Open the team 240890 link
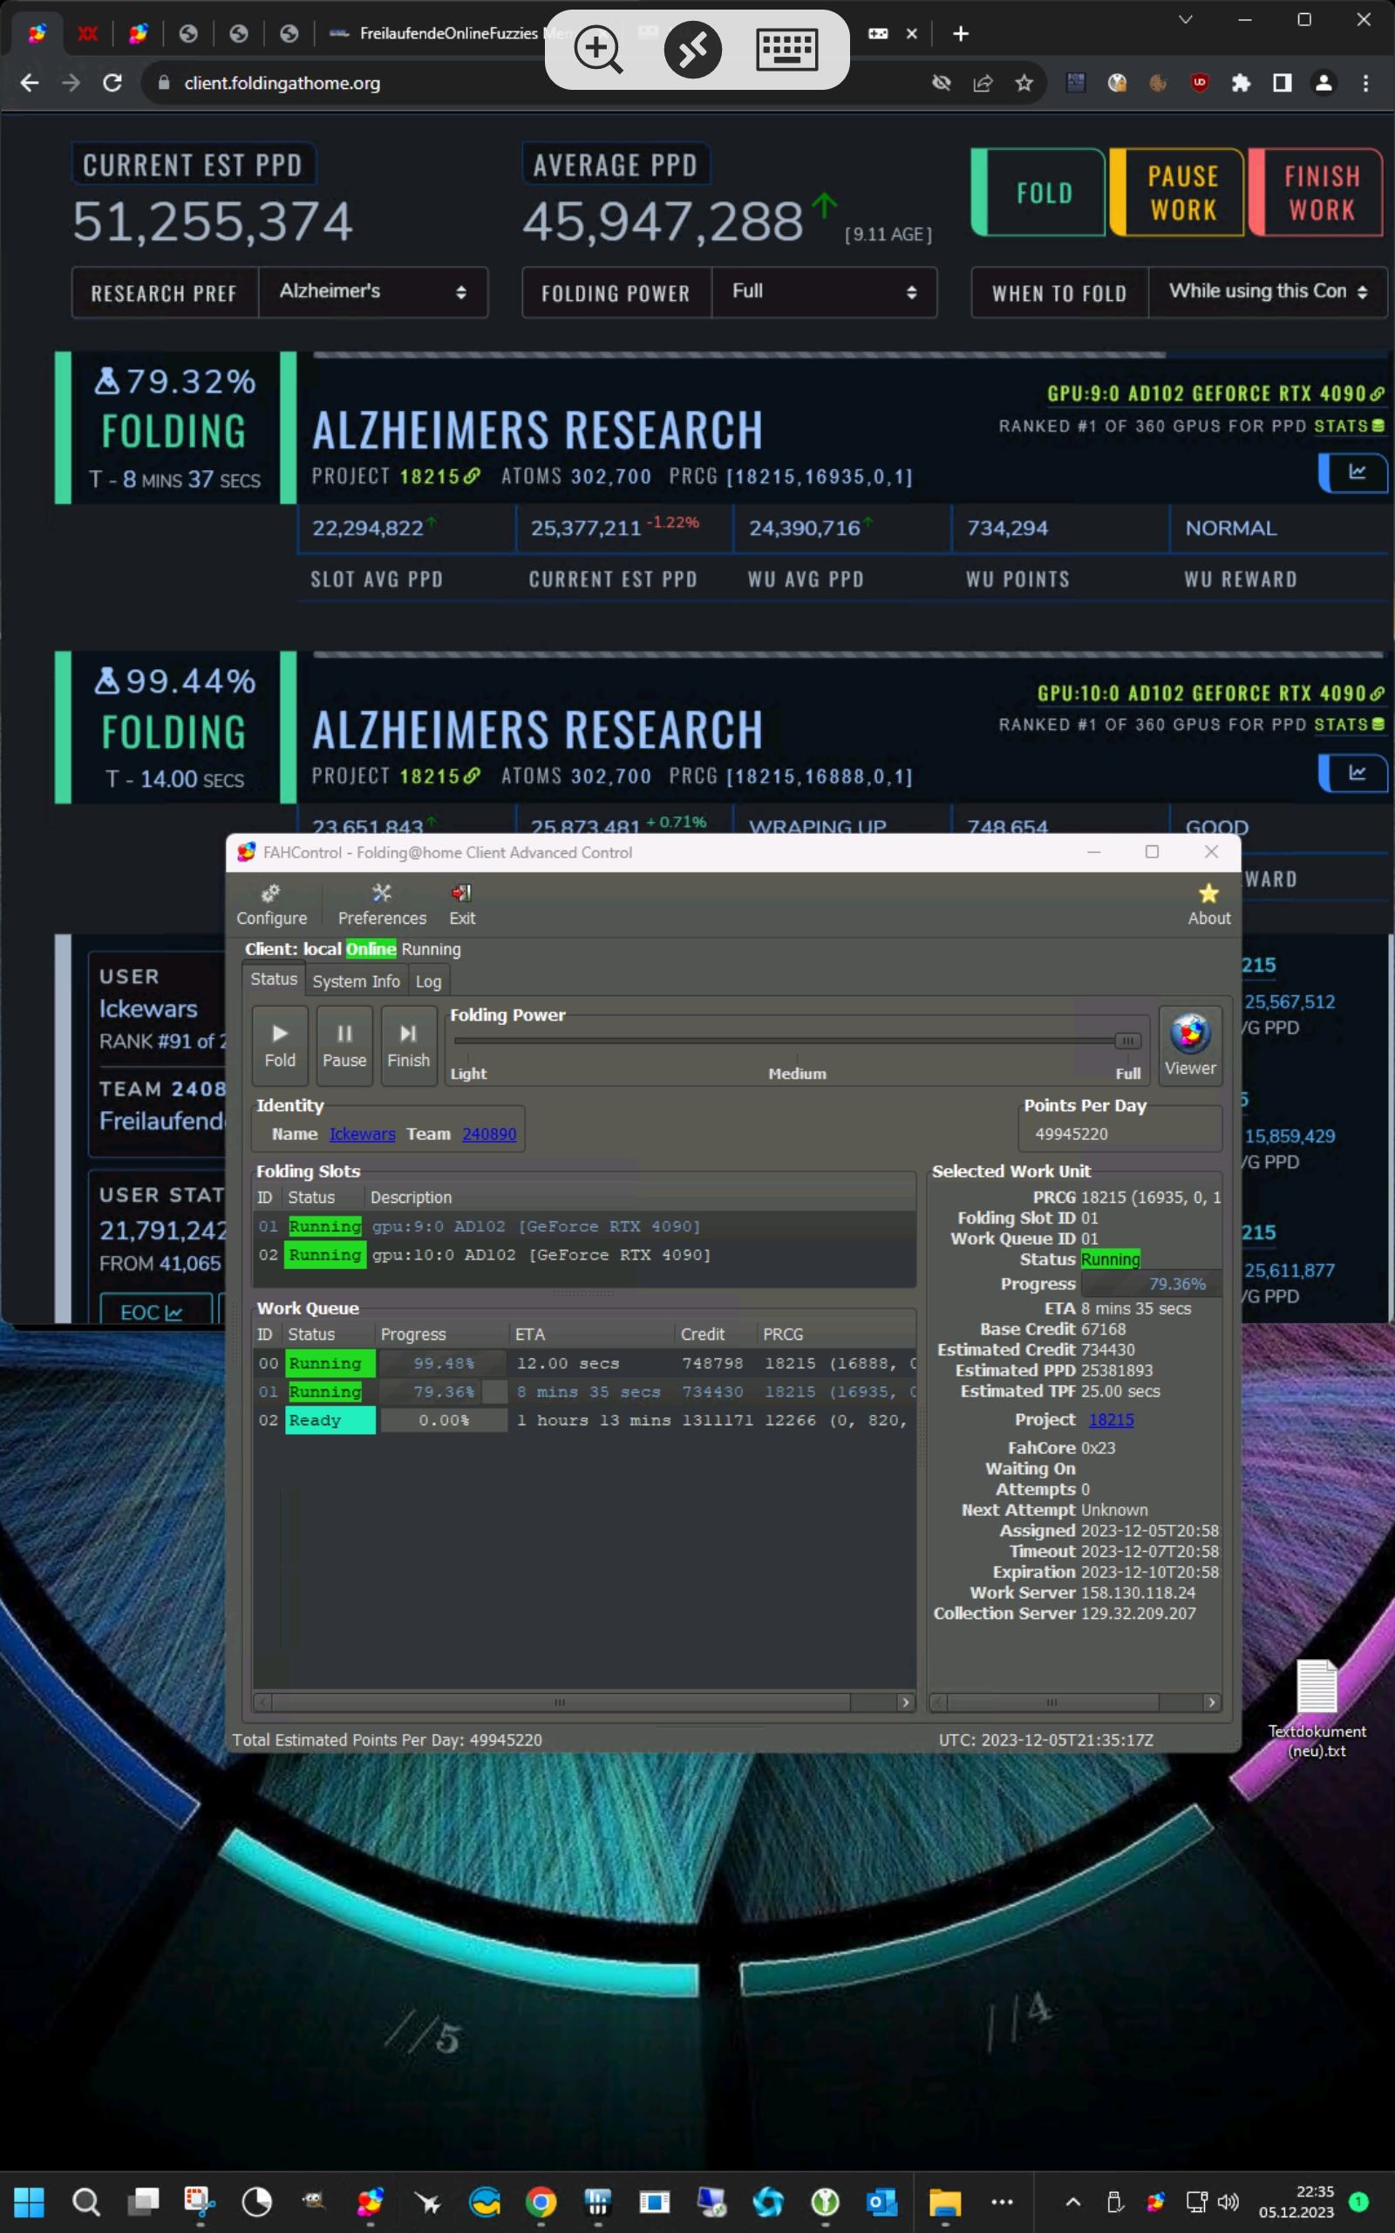This screenshot has height=2233, width=1395. 489,1133
